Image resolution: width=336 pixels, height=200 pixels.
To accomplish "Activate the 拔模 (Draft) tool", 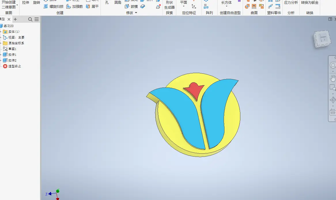I will [x=131, y=6].
